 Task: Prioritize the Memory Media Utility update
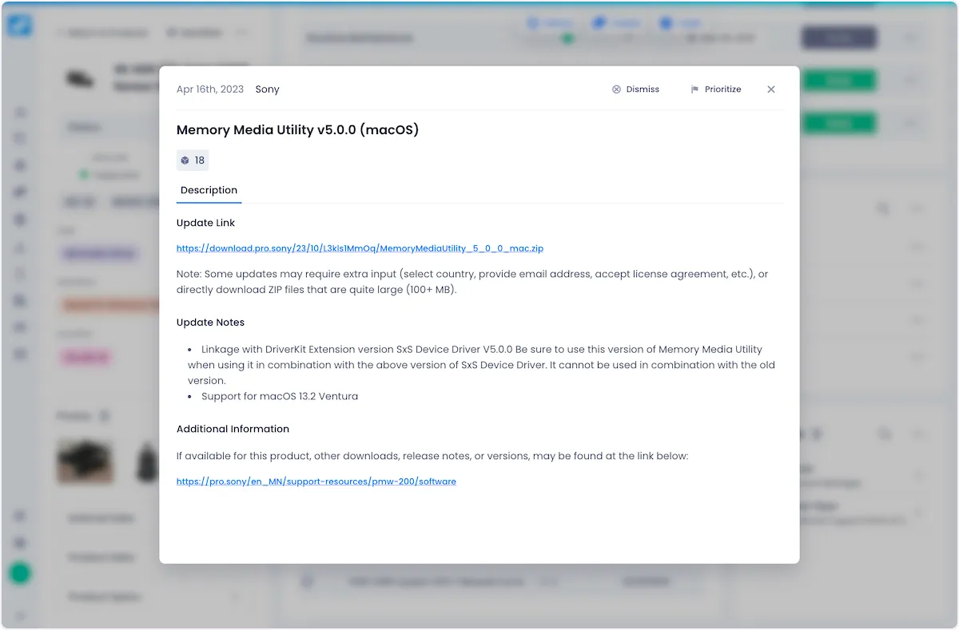pyautogui.click(x=716, y=89)
